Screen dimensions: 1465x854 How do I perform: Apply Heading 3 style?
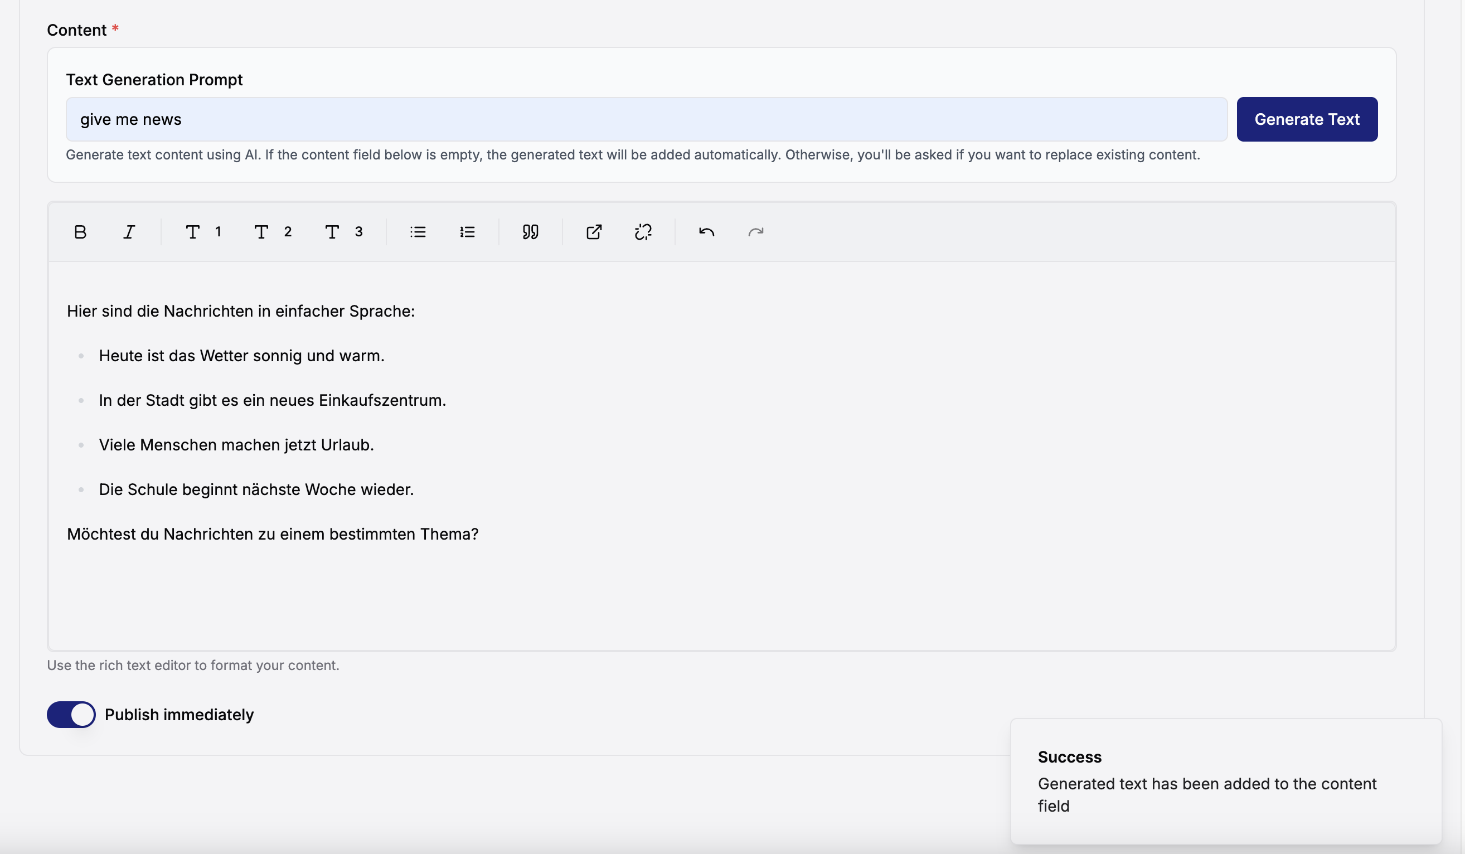click(x=342, y=231)
